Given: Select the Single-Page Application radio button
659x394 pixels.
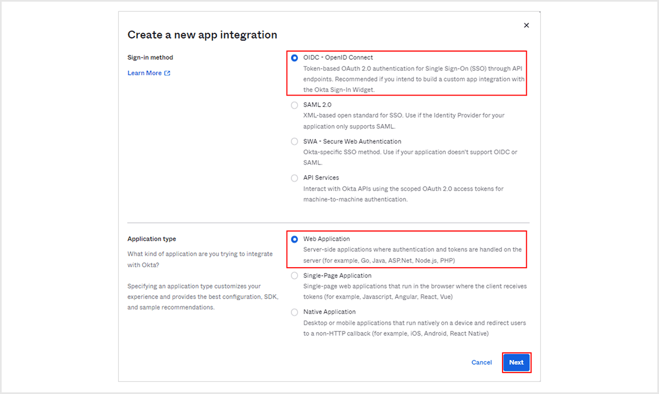Looking at the screenshot, I should point(295,275).
